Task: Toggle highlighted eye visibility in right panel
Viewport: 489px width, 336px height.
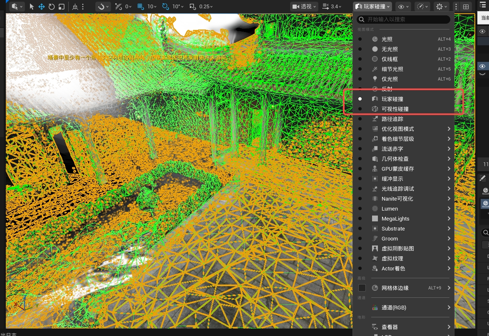Action: pos(482,66)
